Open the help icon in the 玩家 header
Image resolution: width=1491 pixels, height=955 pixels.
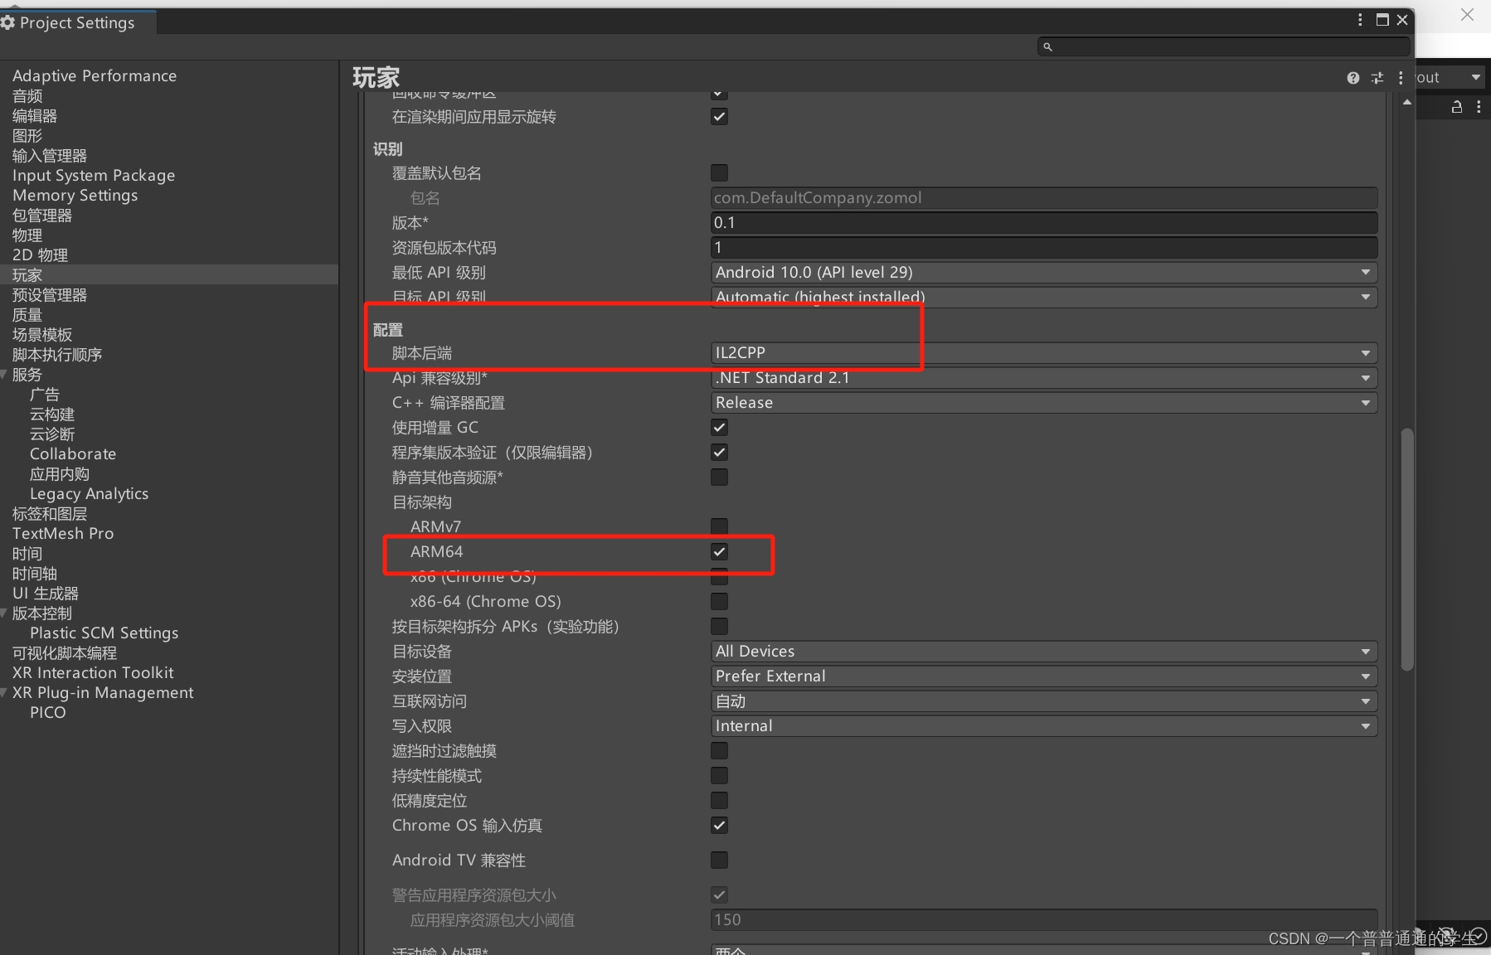click(x=1353, y=78)
